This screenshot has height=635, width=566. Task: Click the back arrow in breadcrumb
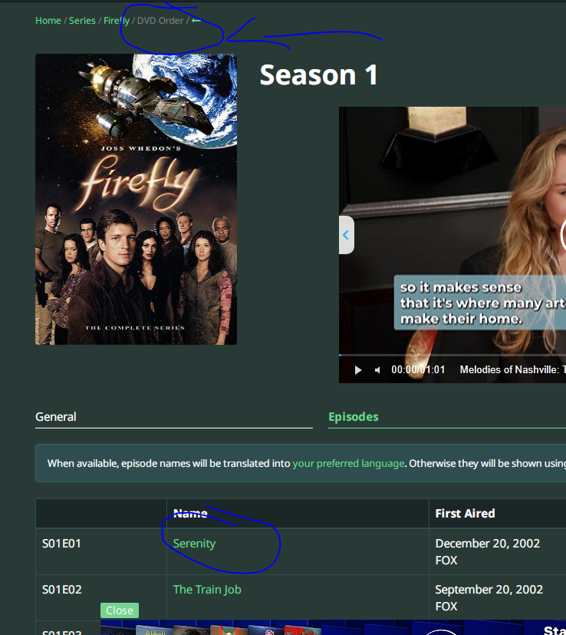point(196,21)
